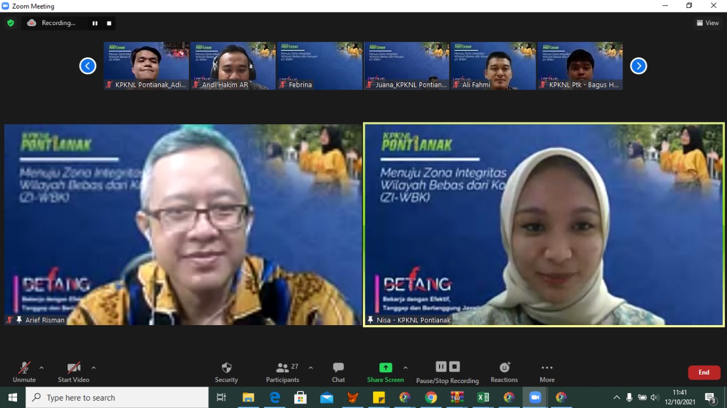Stop the recording from top indicator
This screenshot has width=727, height=408.
point(109,23)
